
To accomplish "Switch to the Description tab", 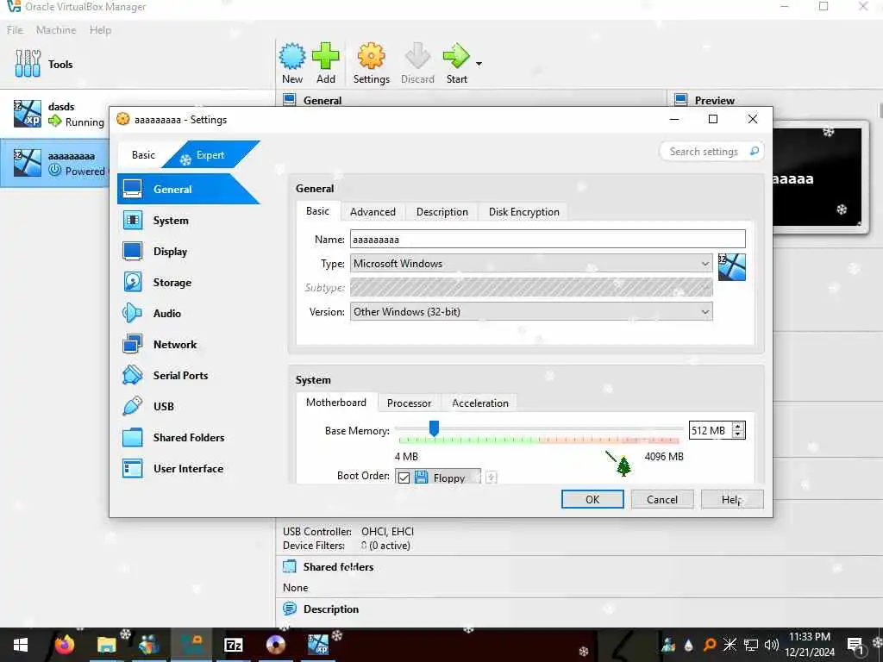I will 442,212.
